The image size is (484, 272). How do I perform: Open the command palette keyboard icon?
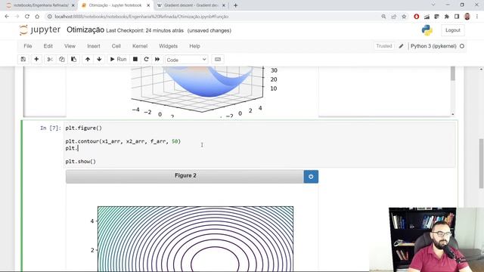[218, 59]
